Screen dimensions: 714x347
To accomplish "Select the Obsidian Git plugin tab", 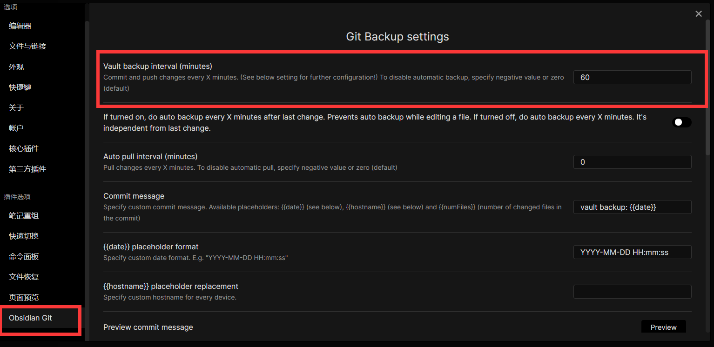I will tap(31, 318).
